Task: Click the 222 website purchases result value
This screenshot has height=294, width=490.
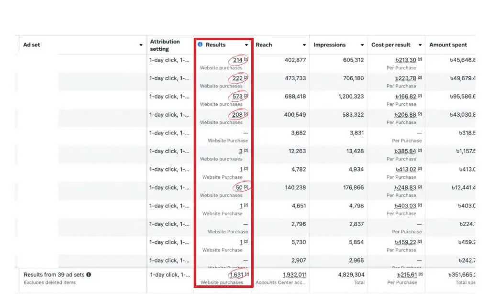Action: [238, 78]
